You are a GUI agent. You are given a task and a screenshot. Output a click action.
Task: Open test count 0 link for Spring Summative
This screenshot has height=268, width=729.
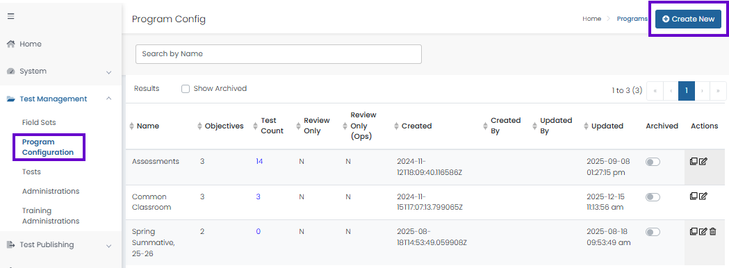(258, 231)
